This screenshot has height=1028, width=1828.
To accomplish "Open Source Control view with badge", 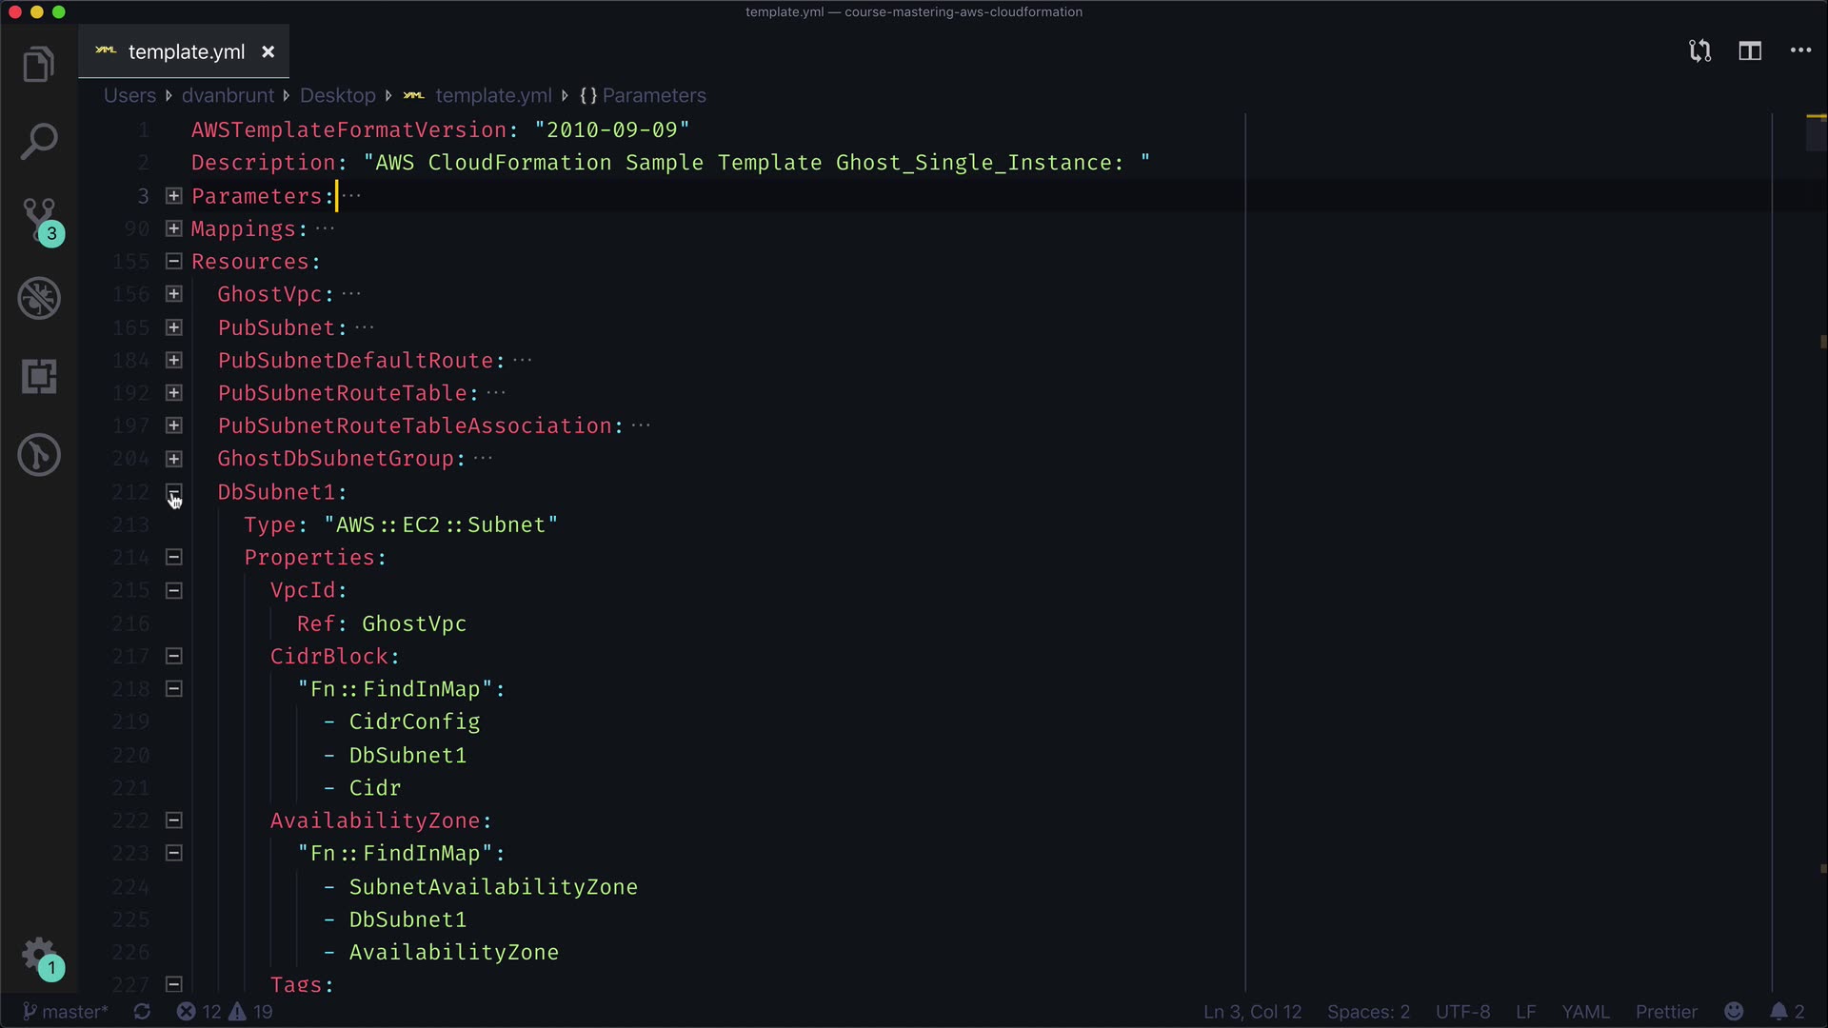I will (x=40, y=219).
